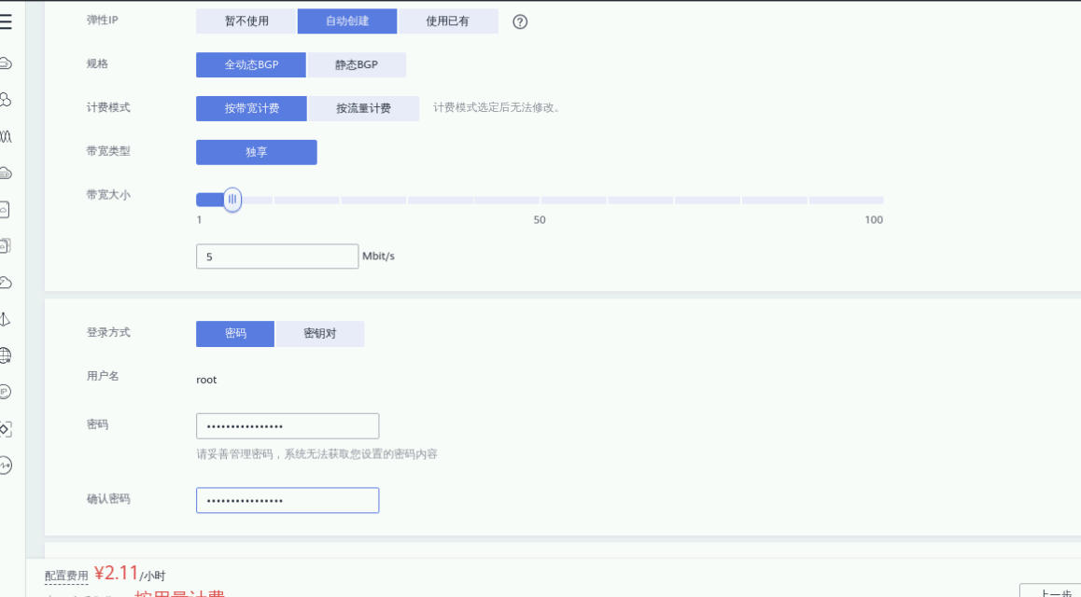1081x597 pixels.
Task: Select the 独享 bandwidth type button
Action: tap(256, 152)
